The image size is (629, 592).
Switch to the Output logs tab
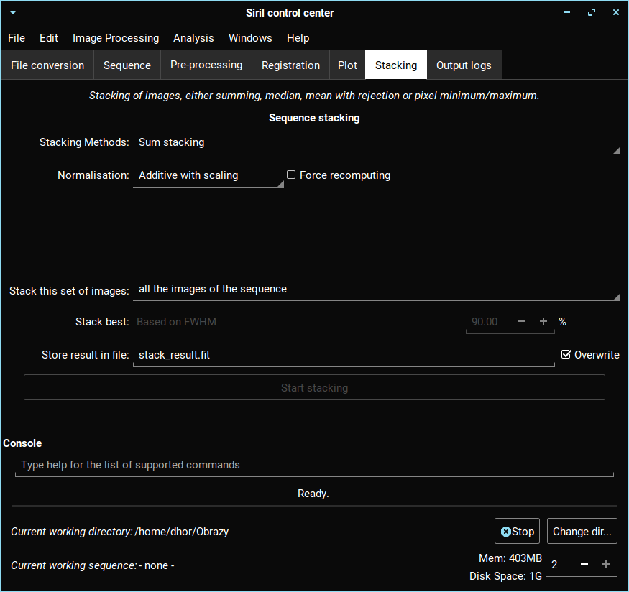(x=464, y=65)
